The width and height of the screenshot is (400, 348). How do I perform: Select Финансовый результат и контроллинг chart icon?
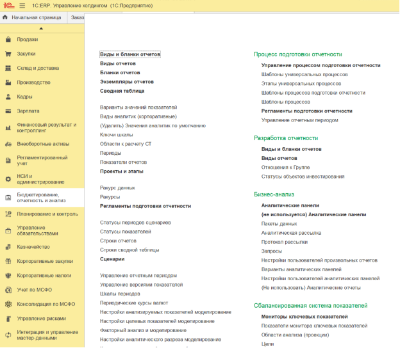point(8,127)
